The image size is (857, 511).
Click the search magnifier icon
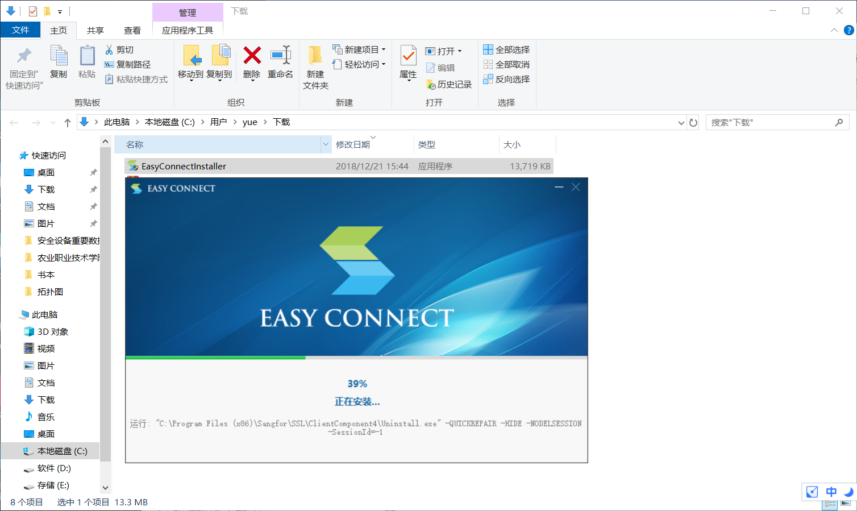[839, 122]
